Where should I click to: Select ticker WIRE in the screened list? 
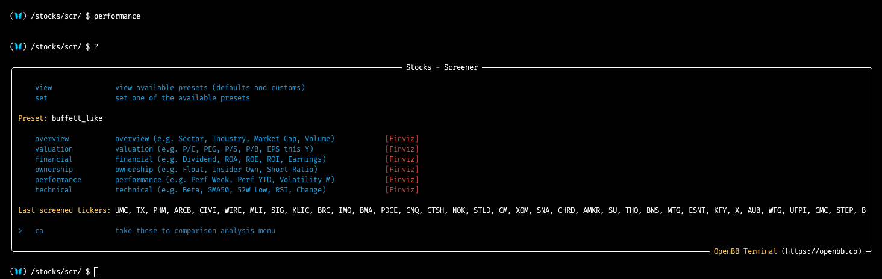pyautogui.click(x=233, y=210)
